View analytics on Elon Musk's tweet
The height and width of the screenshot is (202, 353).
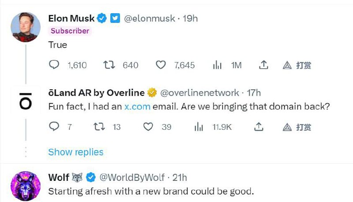[217, 65]
